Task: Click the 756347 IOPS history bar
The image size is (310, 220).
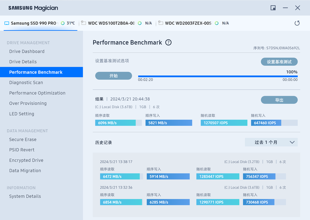Action: 264,176
